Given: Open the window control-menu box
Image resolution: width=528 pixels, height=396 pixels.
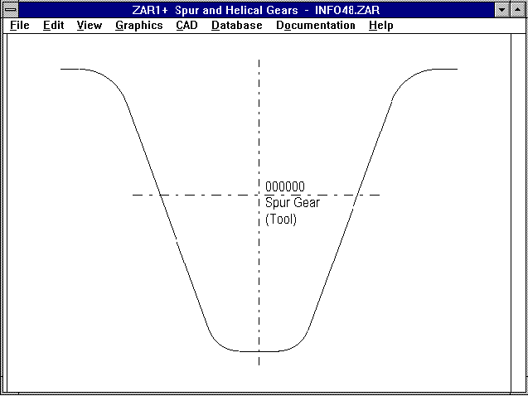Looking at the screenshot, I should 10,10.
